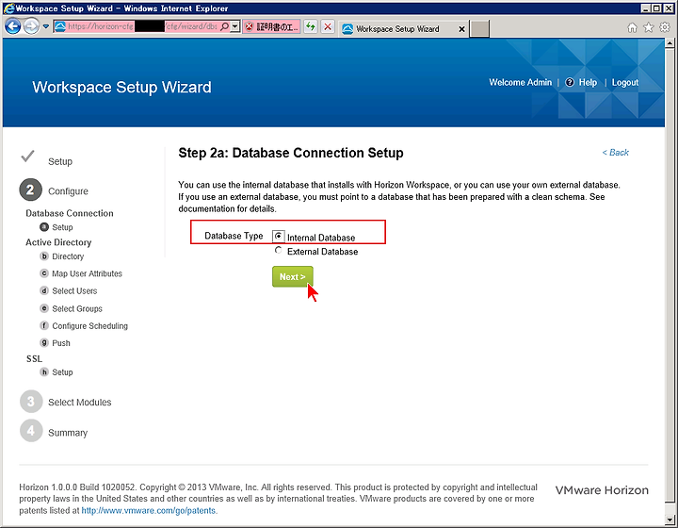Click the SSL 'h' Setup bullet icon
This screenshot has width=678, height=528.
44,371
